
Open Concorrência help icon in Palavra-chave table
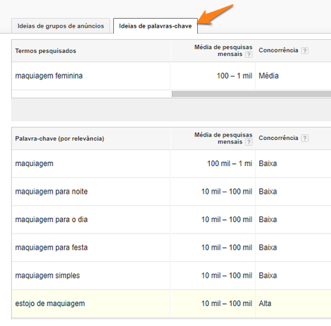(305, 138)
